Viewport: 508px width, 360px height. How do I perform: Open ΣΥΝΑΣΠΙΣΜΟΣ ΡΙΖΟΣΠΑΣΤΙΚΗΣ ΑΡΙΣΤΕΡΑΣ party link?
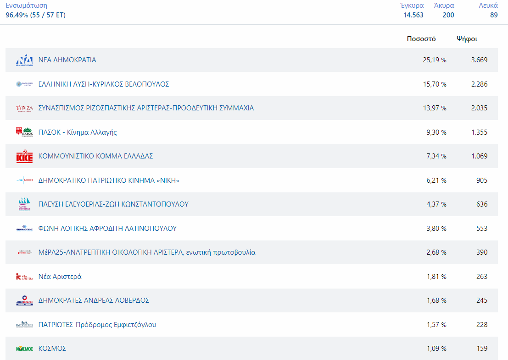pyautogui.click(x=146, y=108)
